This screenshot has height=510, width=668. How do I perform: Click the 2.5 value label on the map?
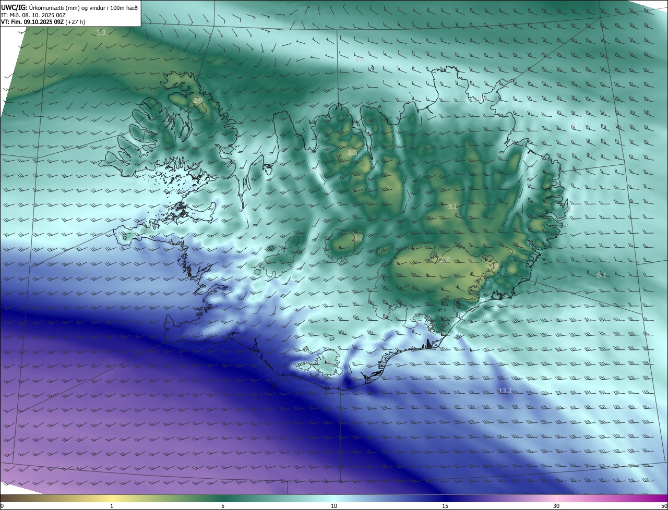click(x=352, y=153)
